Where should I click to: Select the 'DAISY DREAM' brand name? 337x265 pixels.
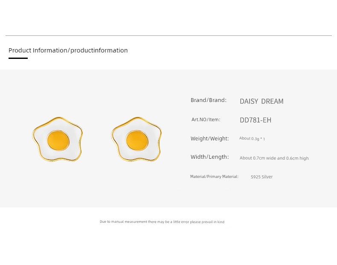(261, 102)
